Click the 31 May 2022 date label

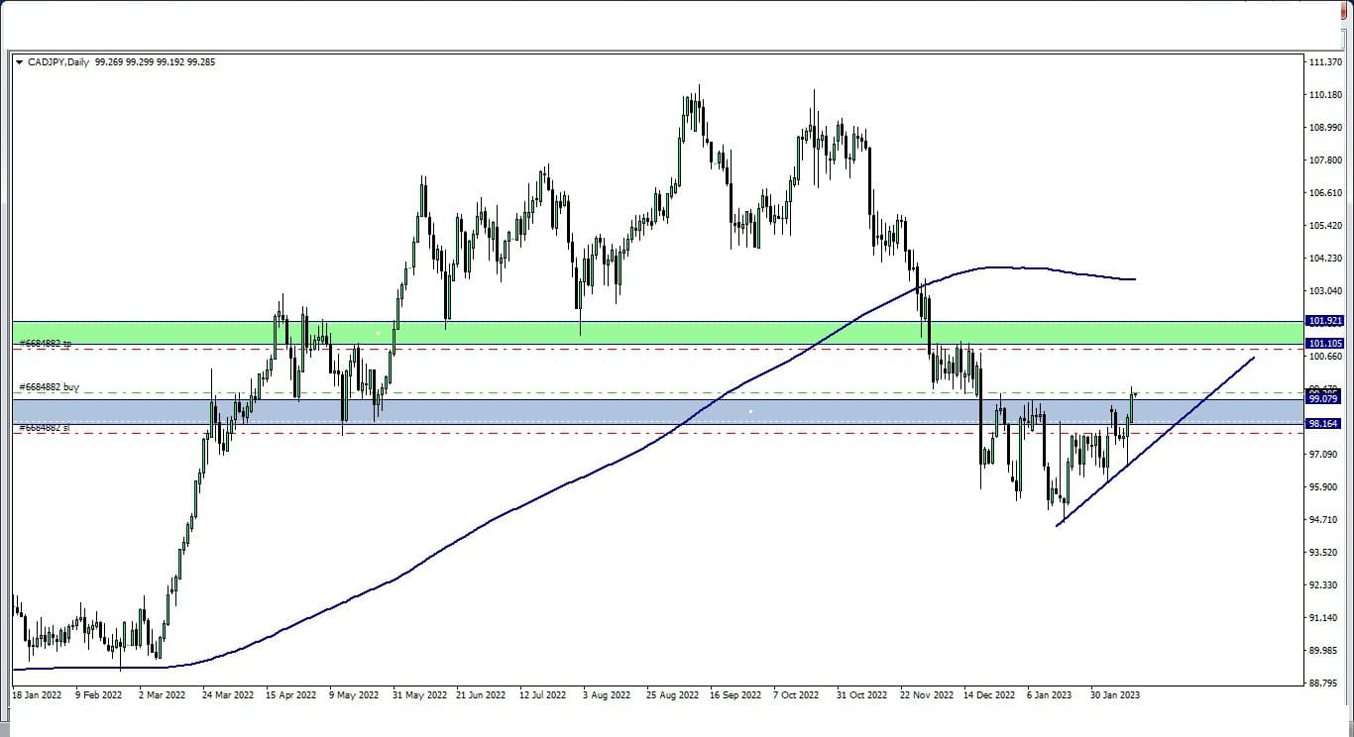point(418,695)
